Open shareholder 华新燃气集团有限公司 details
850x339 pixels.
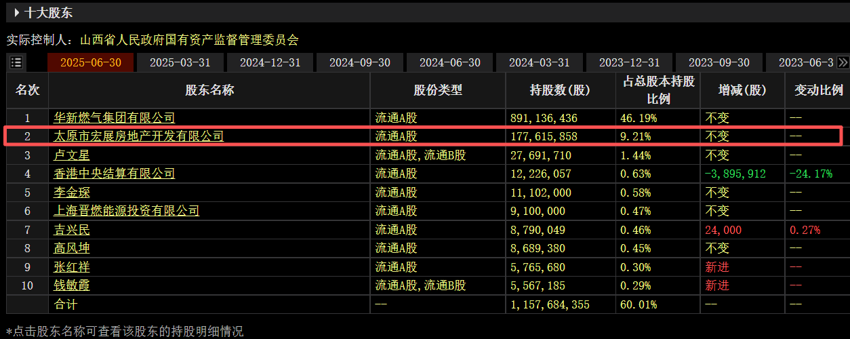pos(114,118)
